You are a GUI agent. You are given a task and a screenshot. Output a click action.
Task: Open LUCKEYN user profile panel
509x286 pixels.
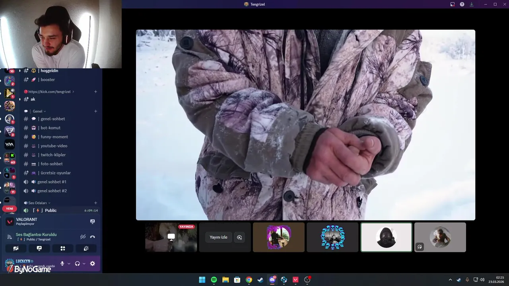[x=31, y=263]
